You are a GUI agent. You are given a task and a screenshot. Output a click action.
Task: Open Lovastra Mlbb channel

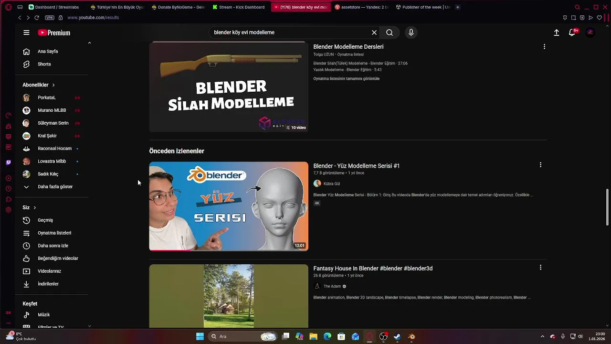pos(52,161)
